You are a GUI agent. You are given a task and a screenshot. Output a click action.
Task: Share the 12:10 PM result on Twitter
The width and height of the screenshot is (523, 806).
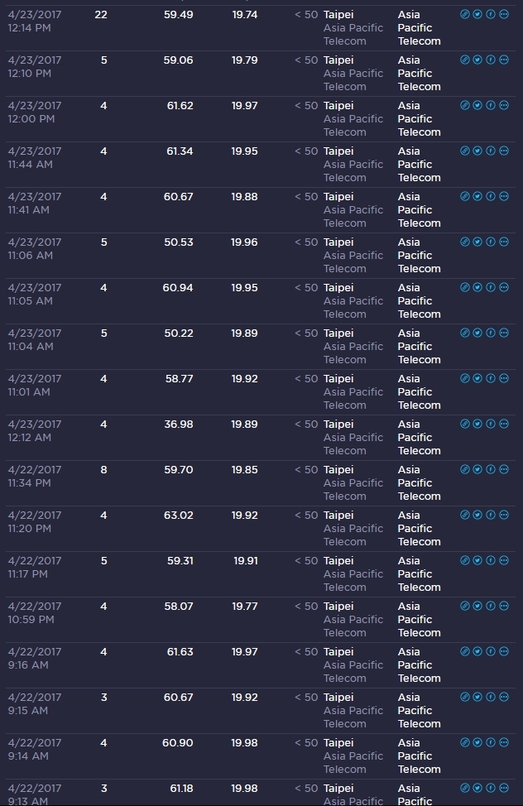(x=477, y=60)
